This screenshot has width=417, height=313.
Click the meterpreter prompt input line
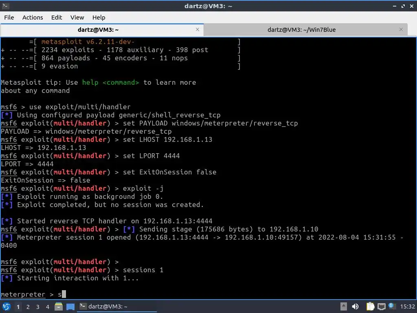coord(33,294)
